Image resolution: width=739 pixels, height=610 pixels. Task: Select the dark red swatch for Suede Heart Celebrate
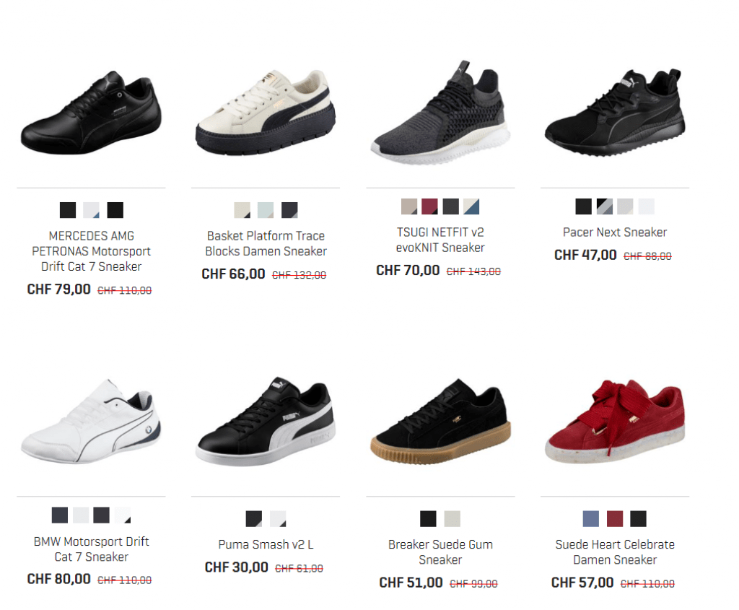click(x=615, y=518)
